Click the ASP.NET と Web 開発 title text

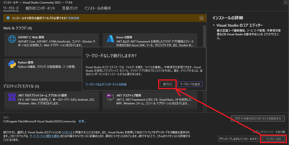[31, 37]
